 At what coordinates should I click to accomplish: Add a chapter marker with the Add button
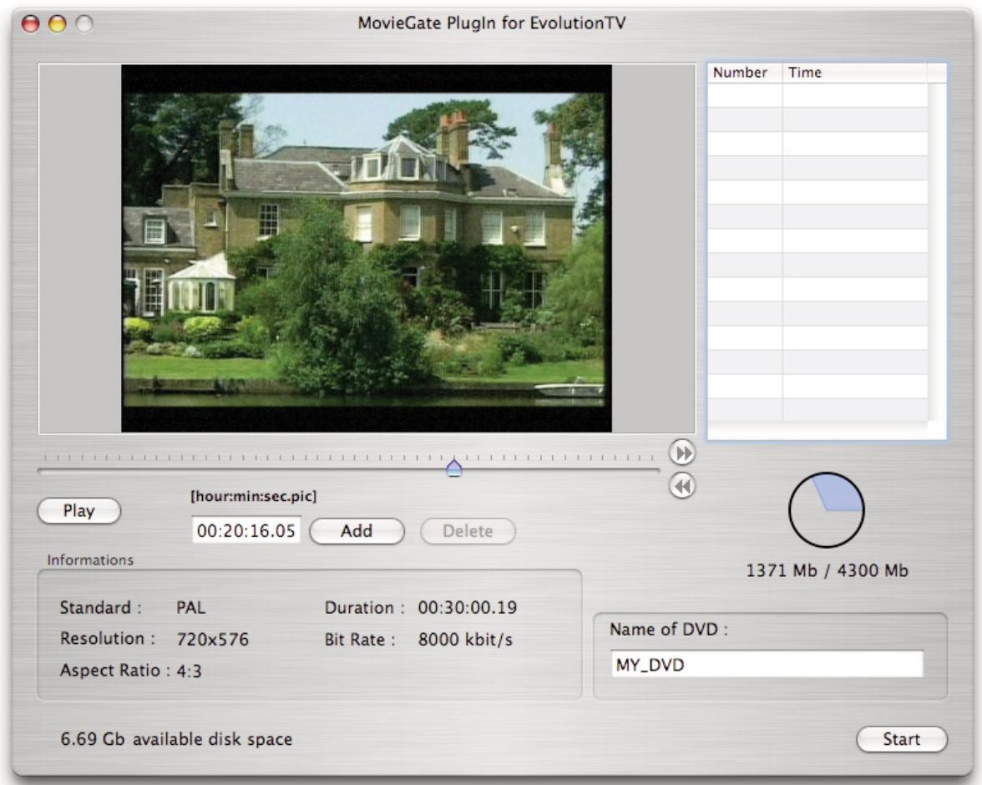tap(356, 529)
